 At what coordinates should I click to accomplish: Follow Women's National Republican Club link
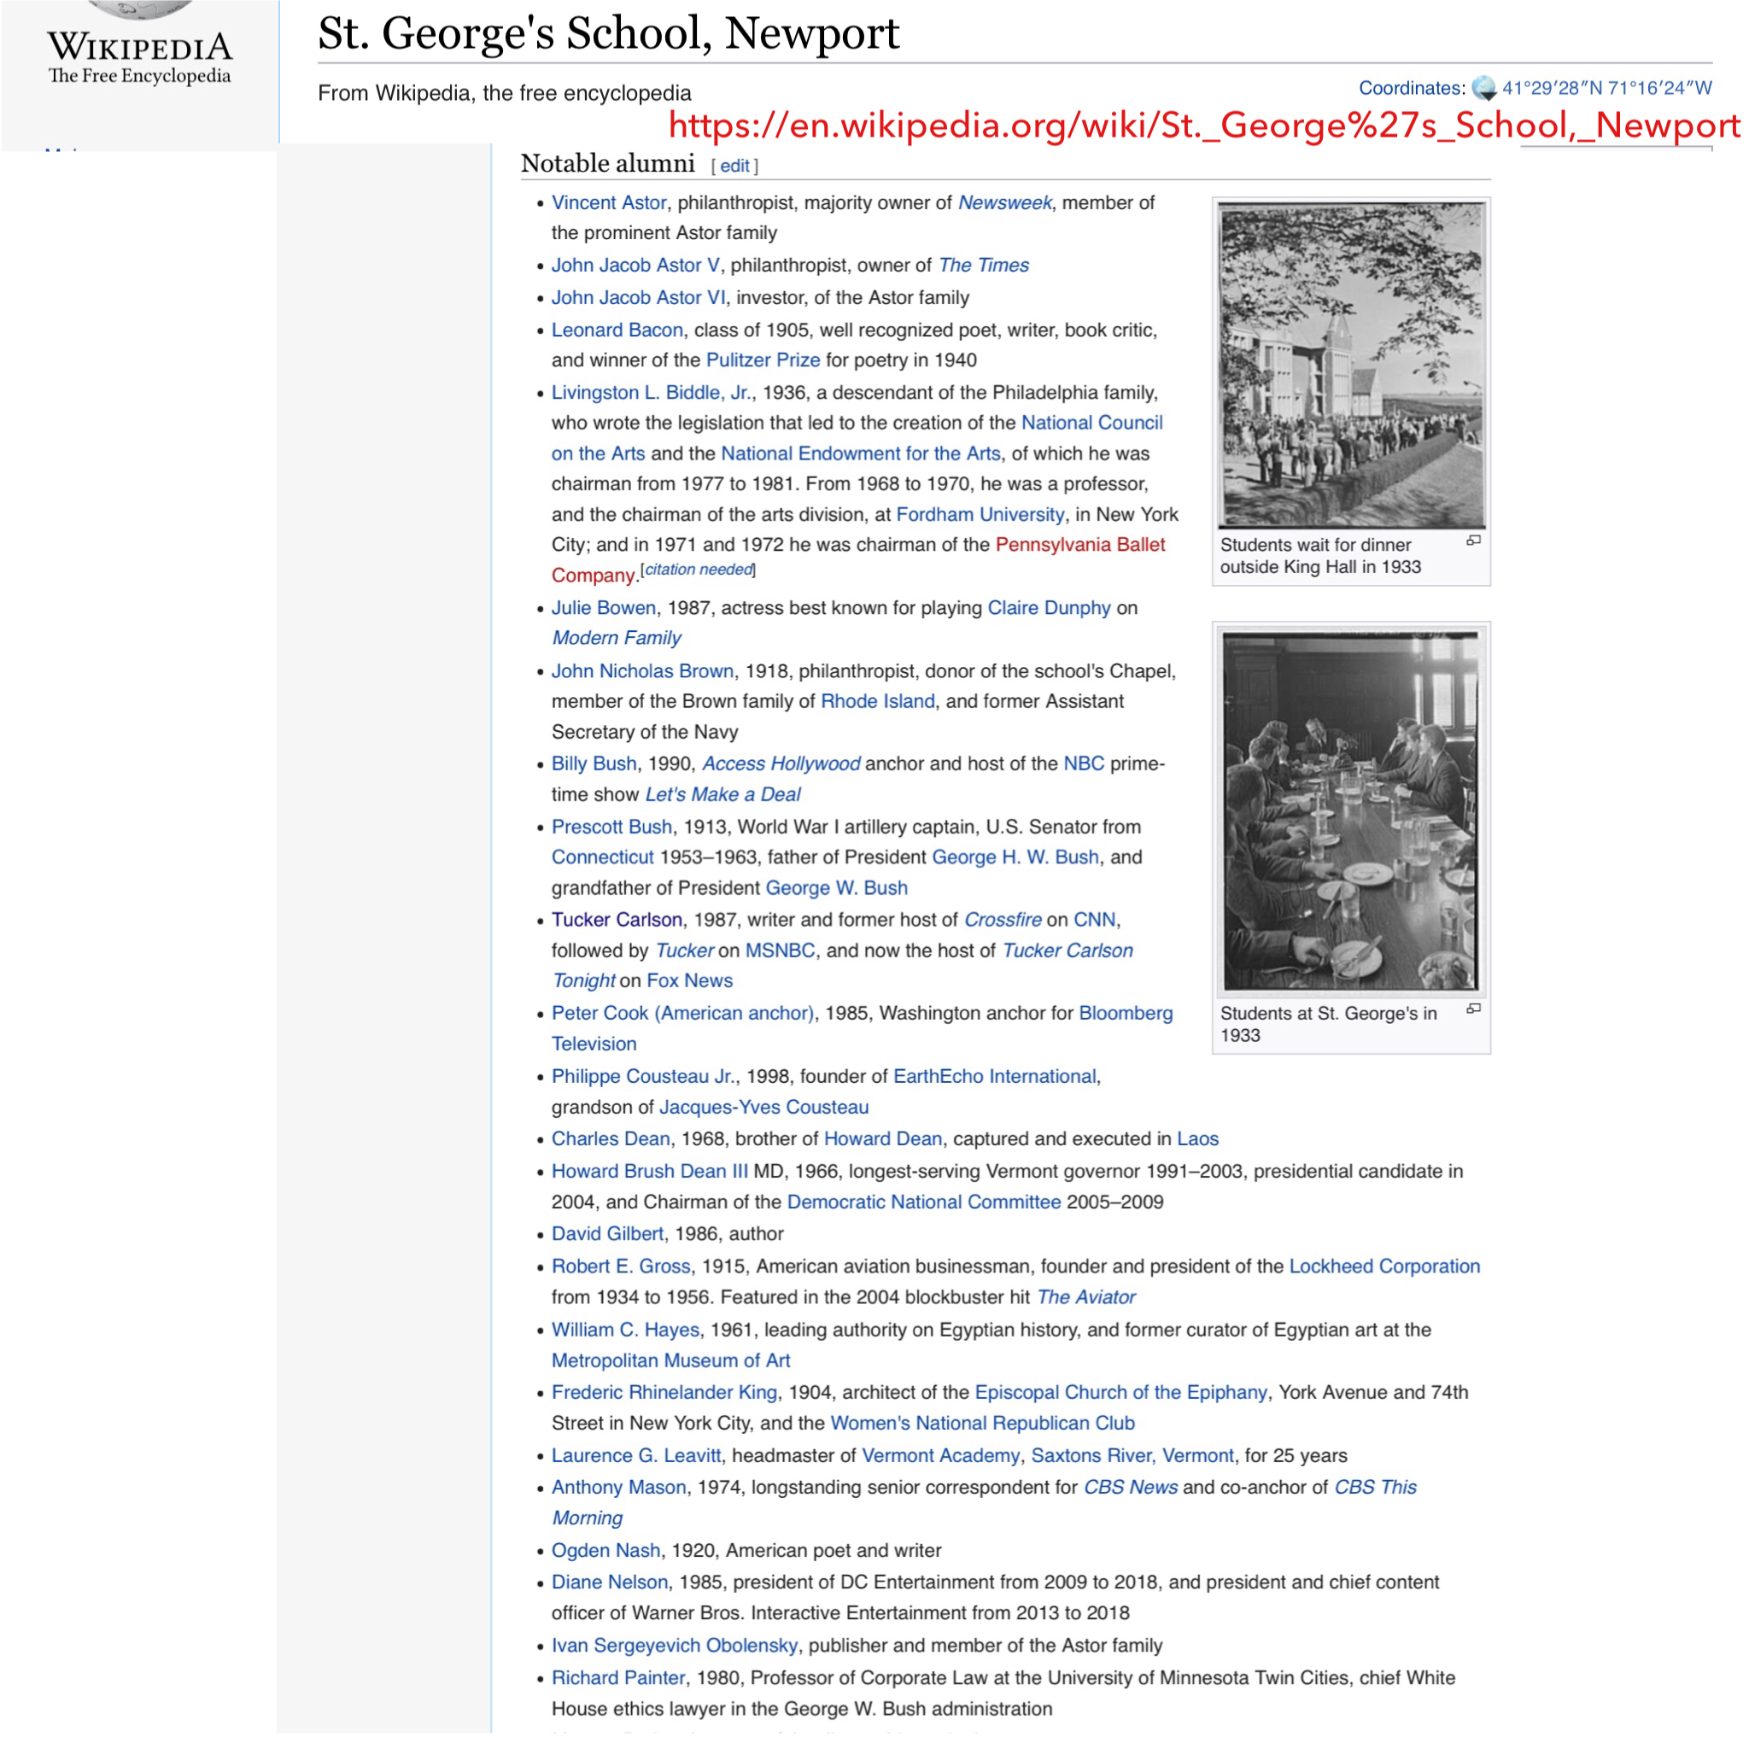click(982, 1423)
